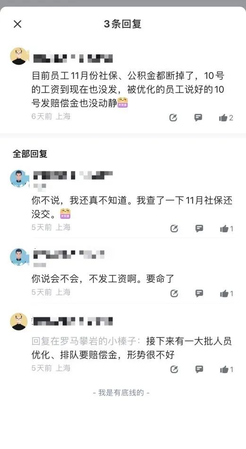The height and width of the screenshot is (449, 246).
Task: Share the reply saying 不发工资啊。要命了
Action: [x=174, y=293]
